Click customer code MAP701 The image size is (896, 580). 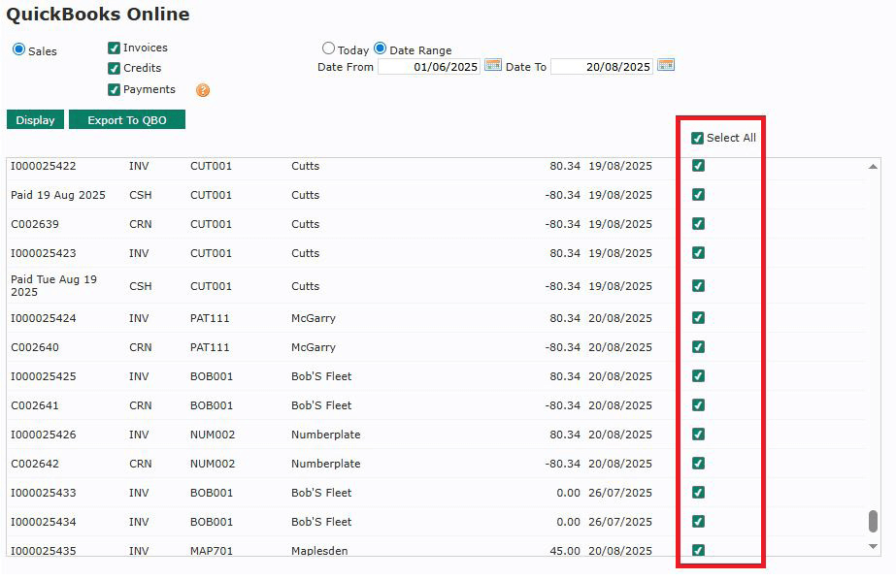tap(212, 551)
